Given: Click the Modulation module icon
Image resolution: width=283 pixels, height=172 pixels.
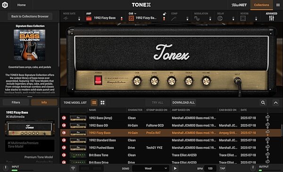Looking at the screenshot, I should [197, 18].
